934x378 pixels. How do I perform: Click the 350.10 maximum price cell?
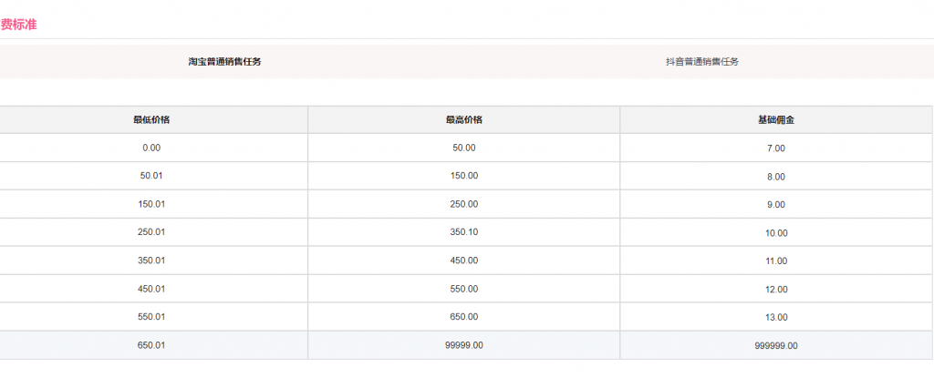pos(464,232)
